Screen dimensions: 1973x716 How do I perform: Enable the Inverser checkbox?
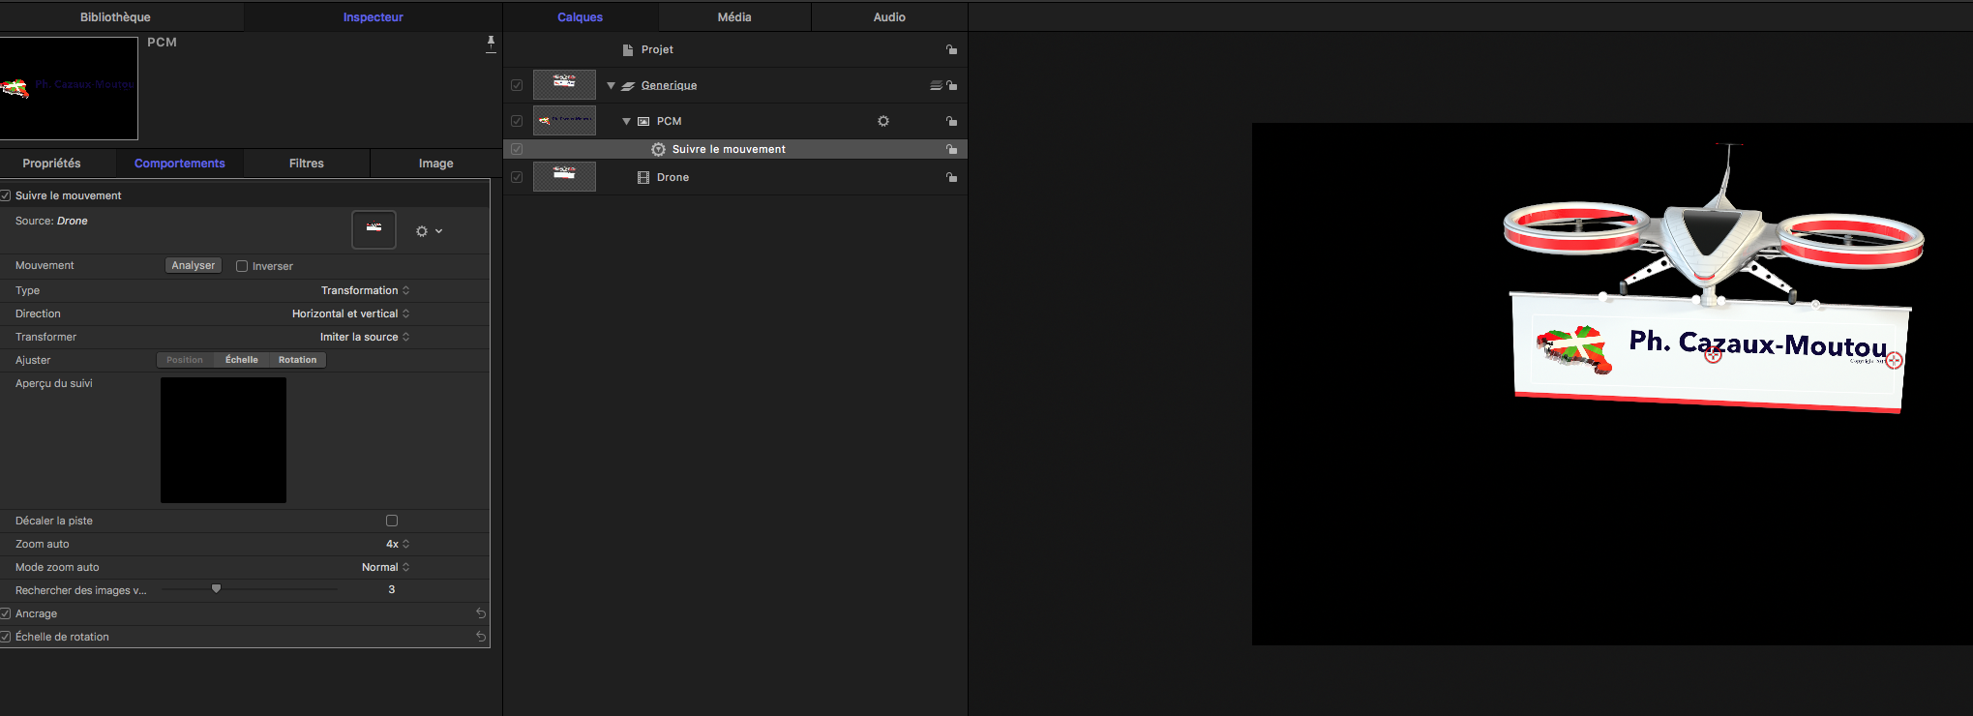pos(242,266)
